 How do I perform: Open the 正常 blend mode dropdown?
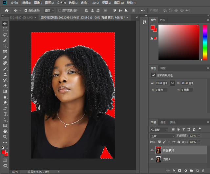click(162, 136)
